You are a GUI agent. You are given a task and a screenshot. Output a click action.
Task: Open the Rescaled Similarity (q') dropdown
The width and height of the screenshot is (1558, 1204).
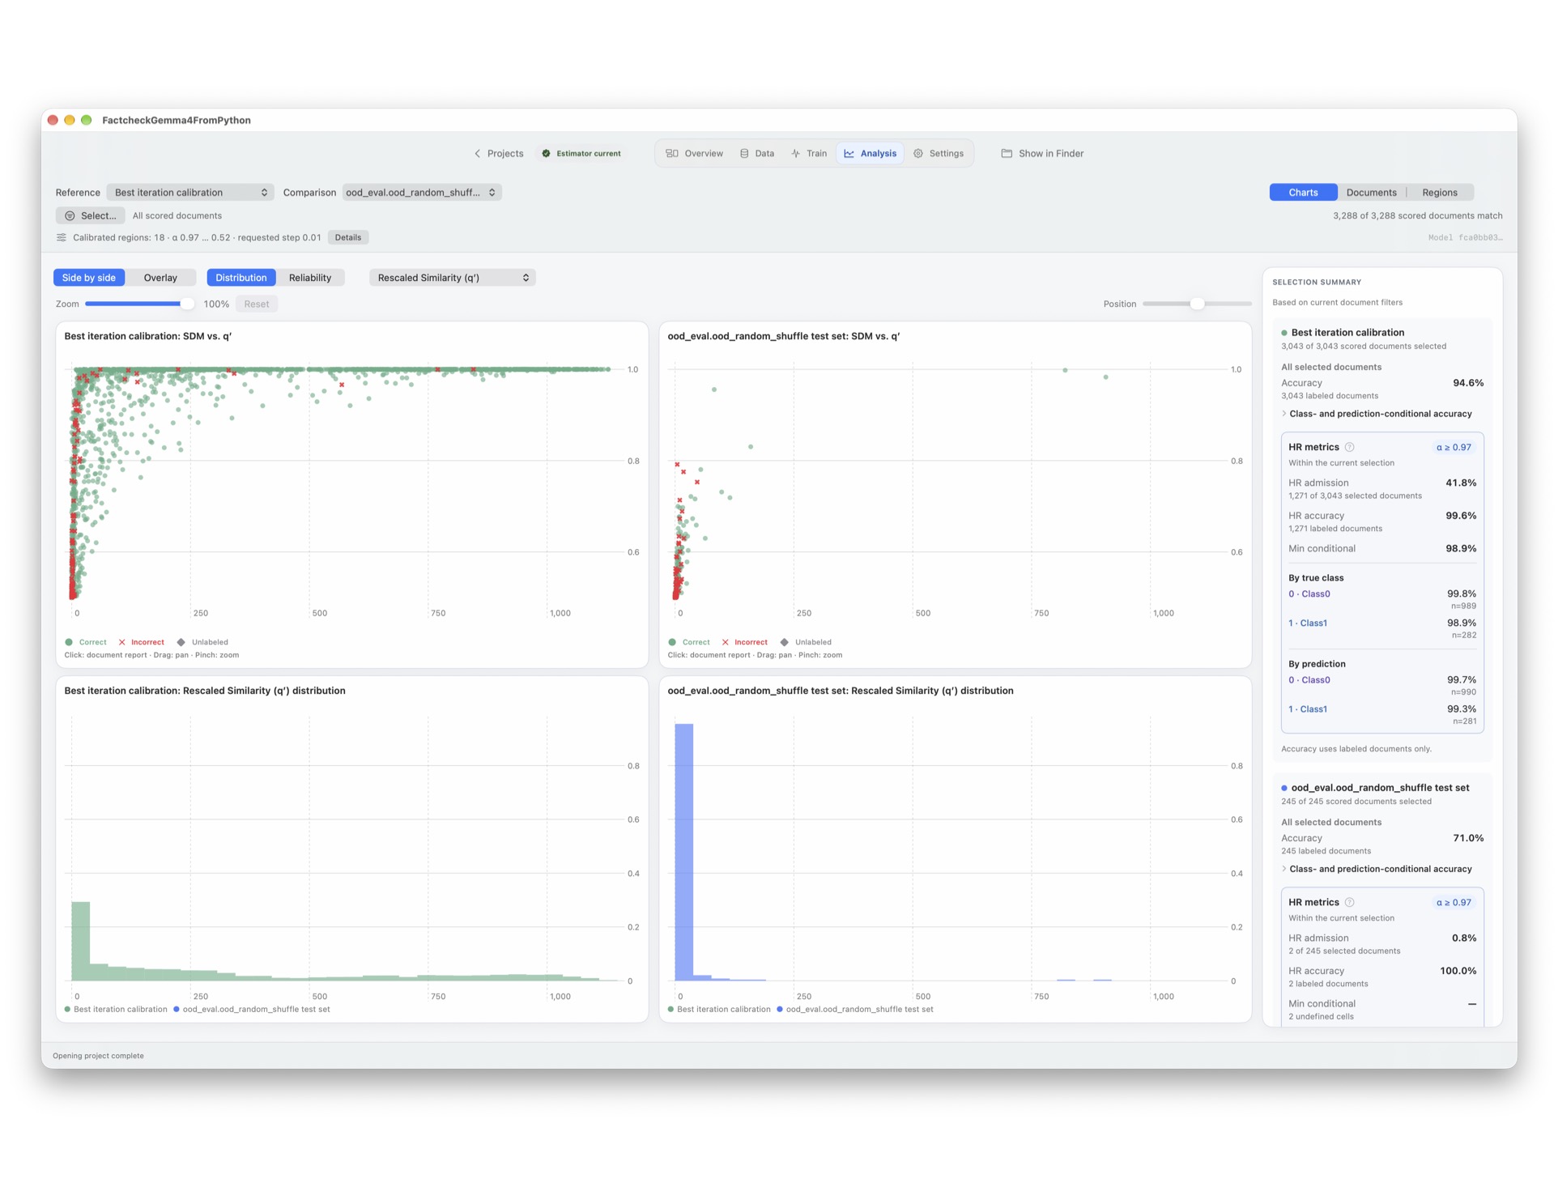click(453, 278)
